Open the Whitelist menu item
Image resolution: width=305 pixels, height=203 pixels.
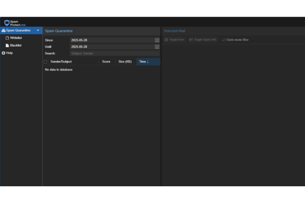click(x=16, y=38)
